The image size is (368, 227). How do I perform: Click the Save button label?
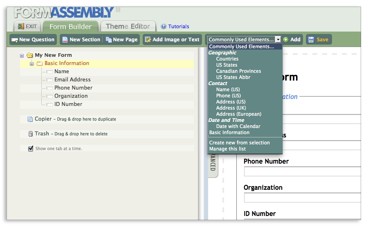click(x=323, y=40)
